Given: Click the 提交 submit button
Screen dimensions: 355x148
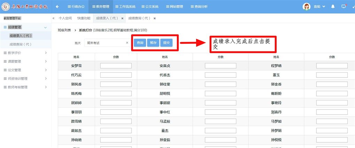Looking at the screenshot, I should pos(166,43).
